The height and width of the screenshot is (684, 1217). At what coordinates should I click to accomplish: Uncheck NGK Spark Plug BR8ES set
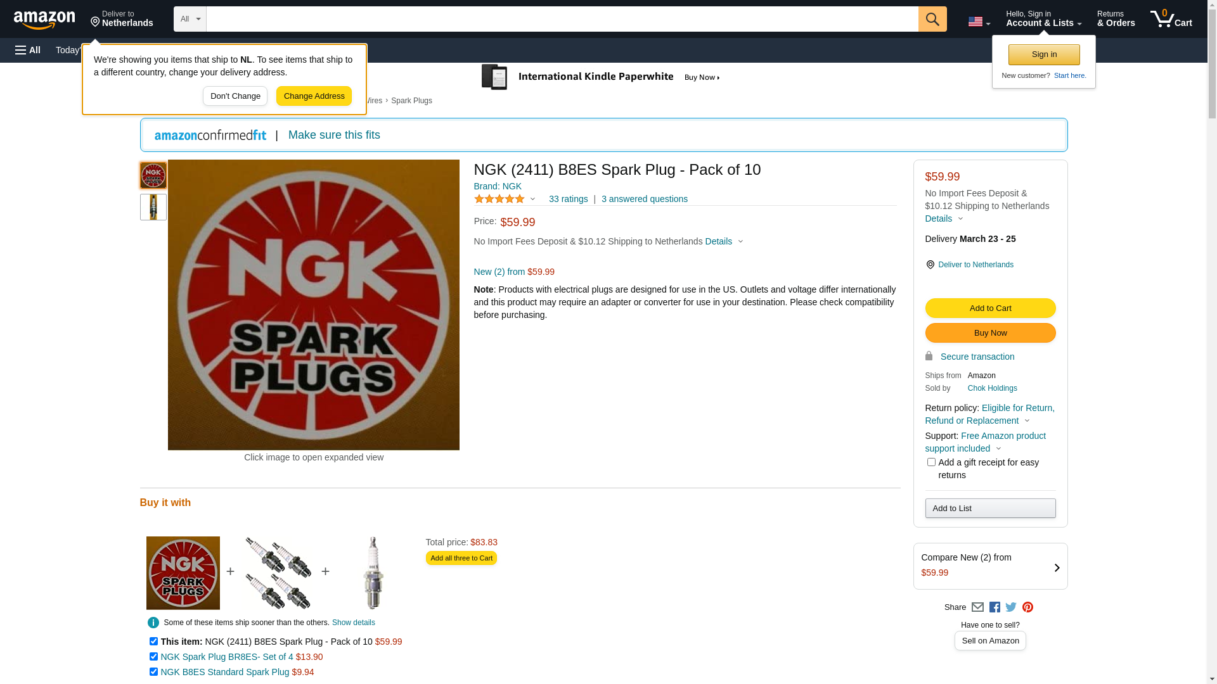pyautogui.click(x=153, y=657)
